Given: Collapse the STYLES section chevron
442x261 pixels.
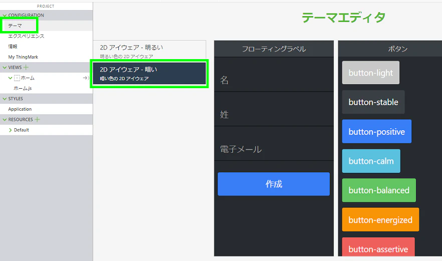Looking at the screenshot, I should click(5, 99).
